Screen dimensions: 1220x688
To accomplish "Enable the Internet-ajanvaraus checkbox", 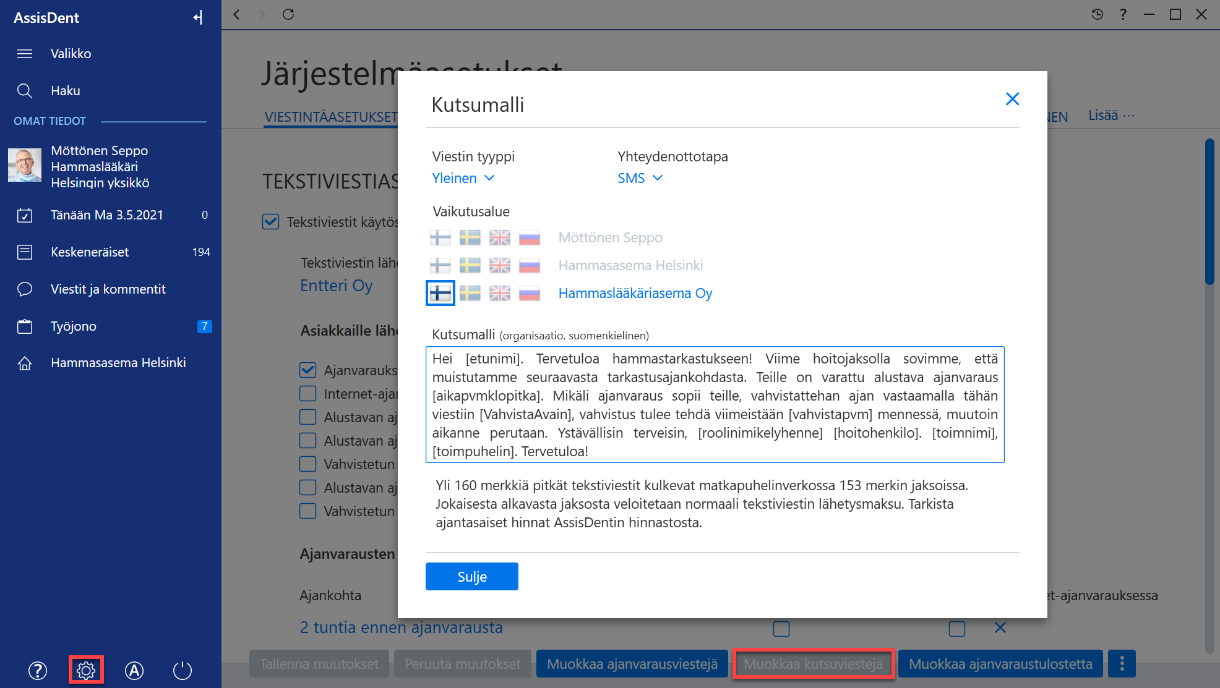I will [308, 394].
